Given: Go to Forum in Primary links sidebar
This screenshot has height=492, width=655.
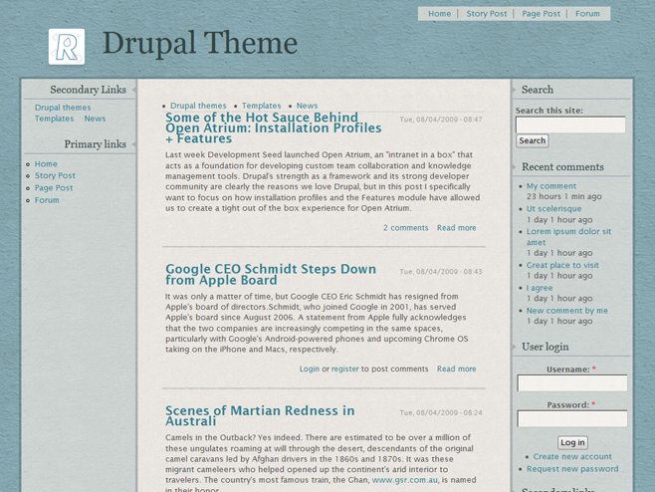Looking at the screenshot, I should [47, 200].
